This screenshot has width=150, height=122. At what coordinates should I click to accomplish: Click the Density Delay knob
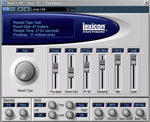coord(23,113)
